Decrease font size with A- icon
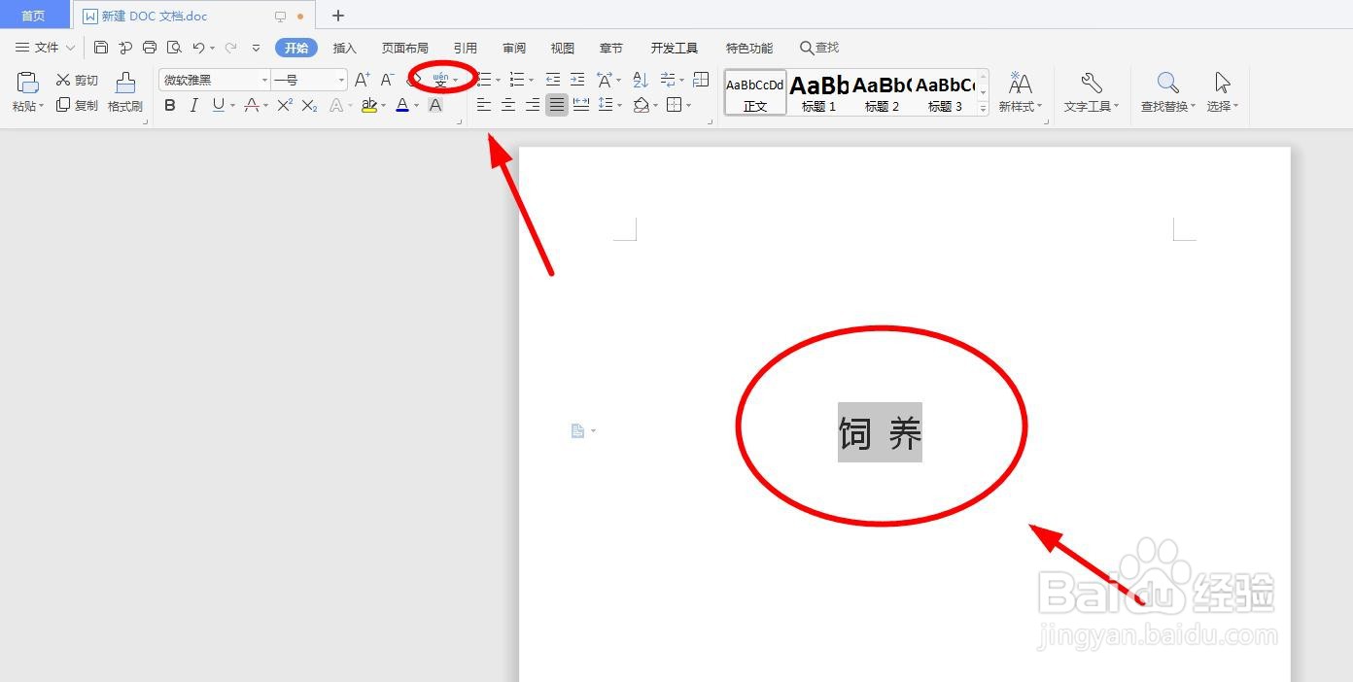The height and width of the screenshot is (682, 1353). click(387, 80)
